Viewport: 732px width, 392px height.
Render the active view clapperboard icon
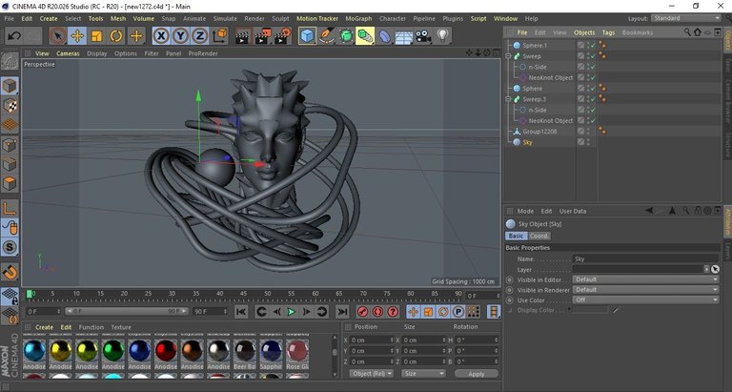coord(242,36)
